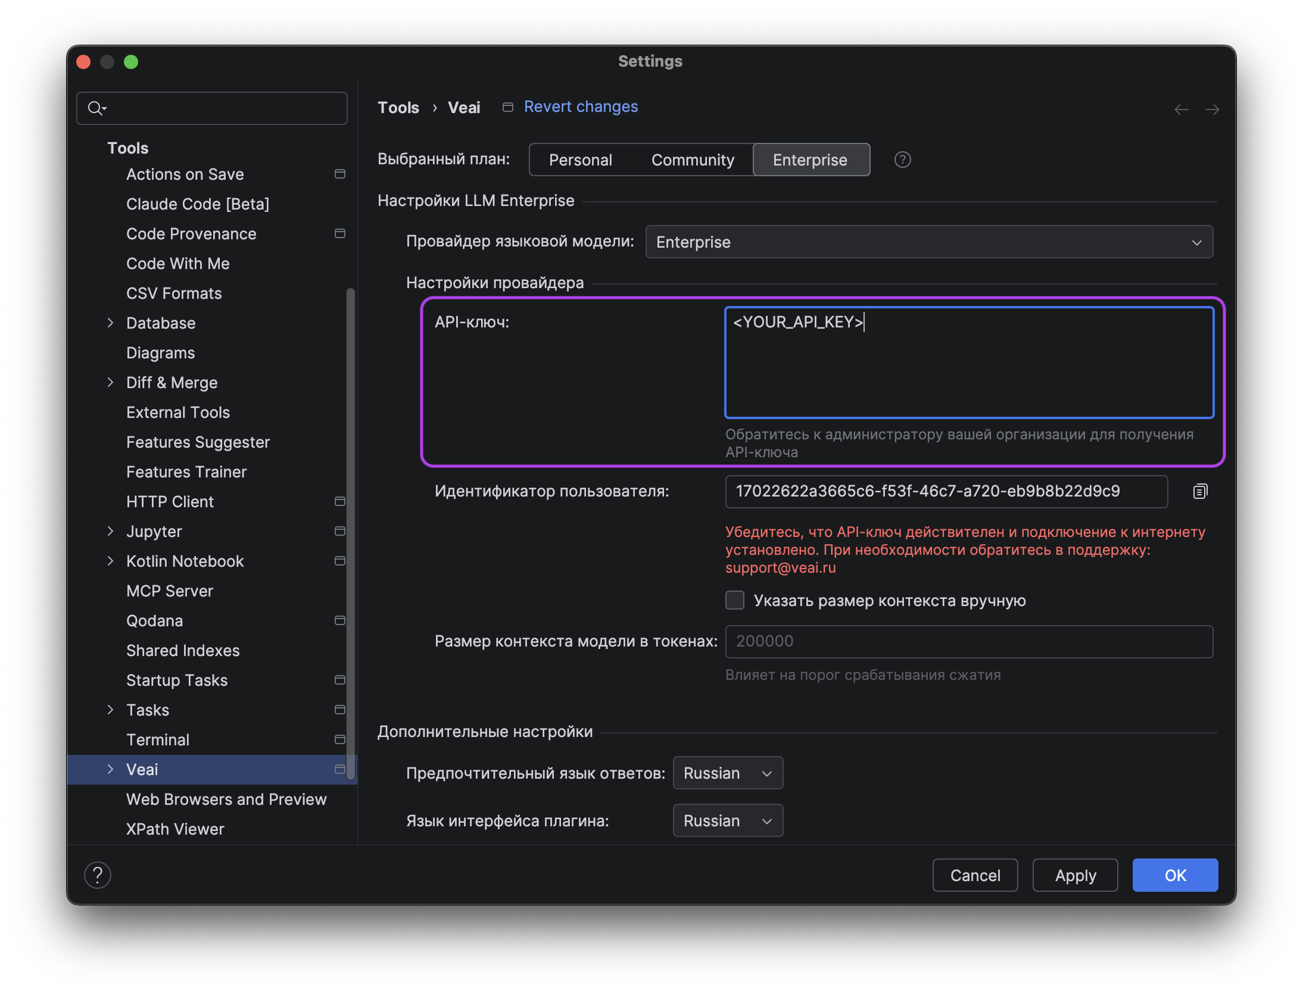Viewport: 1303px width, 993px height.
Task: Go forward with the right arrow icon
Action: click(x=1212, y=110)
